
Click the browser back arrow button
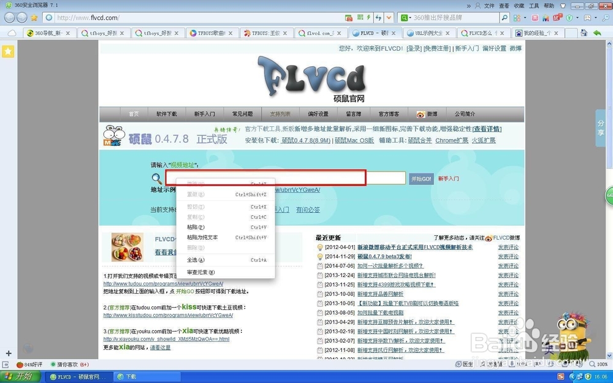pos(10,17)
